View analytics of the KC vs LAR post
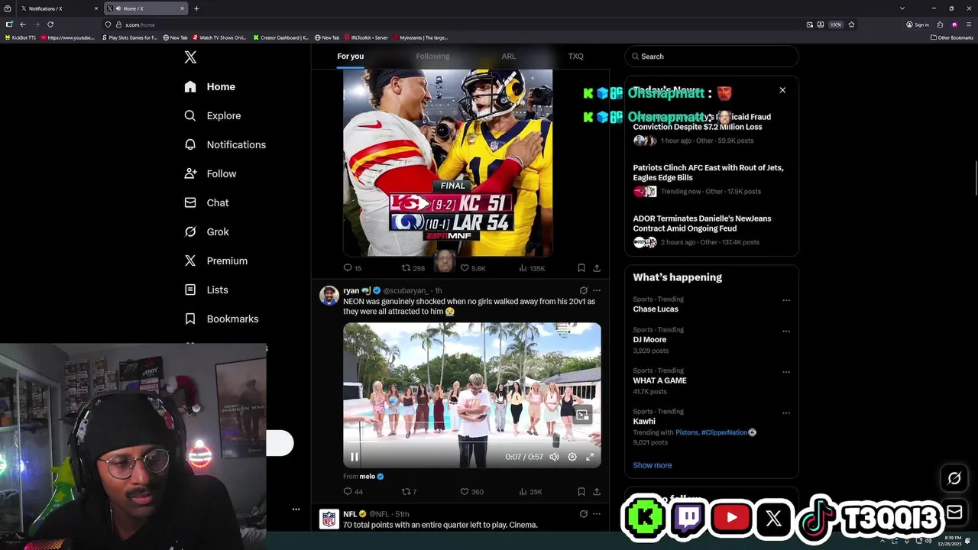This screenshot has width=978, height=550. pyautogui.click(x=532, y=268)
